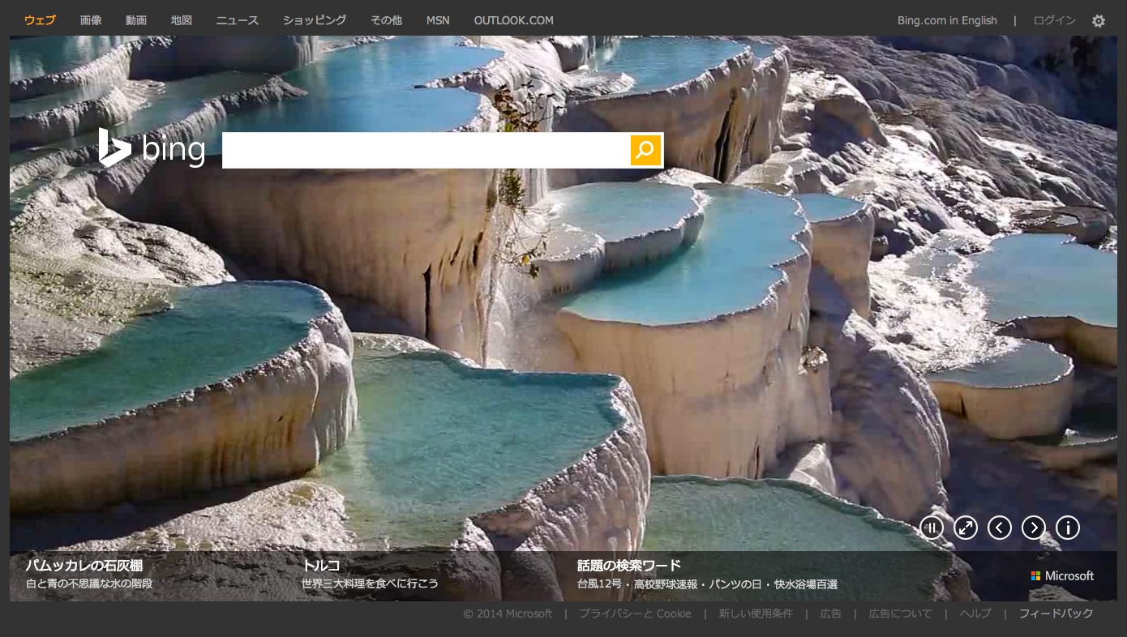Open the パムッカレの石灰棚 caption link
The width and height of the screenshot is (1127, 637).
(84, 566)
